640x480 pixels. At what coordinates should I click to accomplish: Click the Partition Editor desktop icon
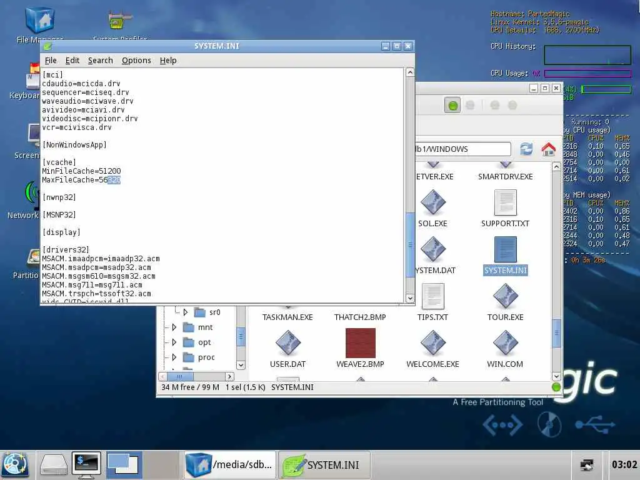tap(34, 256)
